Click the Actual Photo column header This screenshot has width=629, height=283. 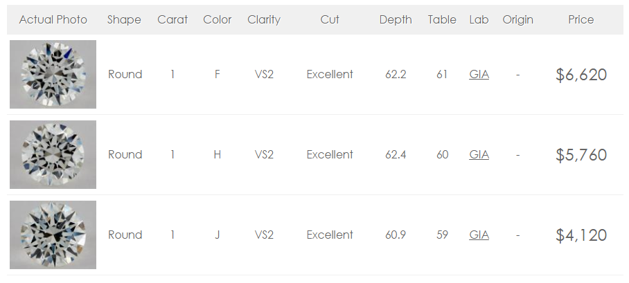53,19
